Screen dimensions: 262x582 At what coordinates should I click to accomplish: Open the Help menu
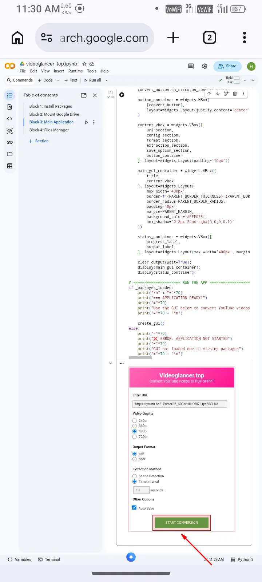pyautogui.click(x=105, y=71)
